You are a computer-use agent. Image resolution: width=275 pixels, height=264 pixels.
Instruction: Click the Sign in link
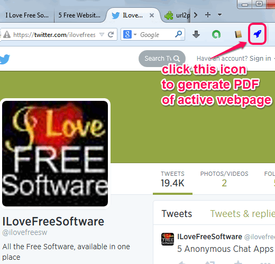tap(260, 59)
